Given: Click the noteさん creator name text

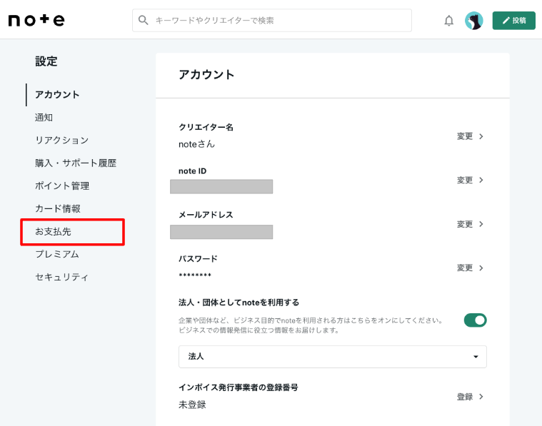Looking at the screenshot, I should [x=196, y=144].
